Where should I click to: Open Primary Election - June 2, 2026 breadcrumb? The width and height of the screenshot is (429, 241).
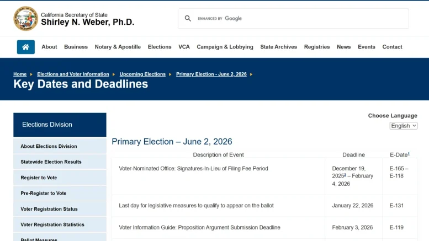[211, 74]
